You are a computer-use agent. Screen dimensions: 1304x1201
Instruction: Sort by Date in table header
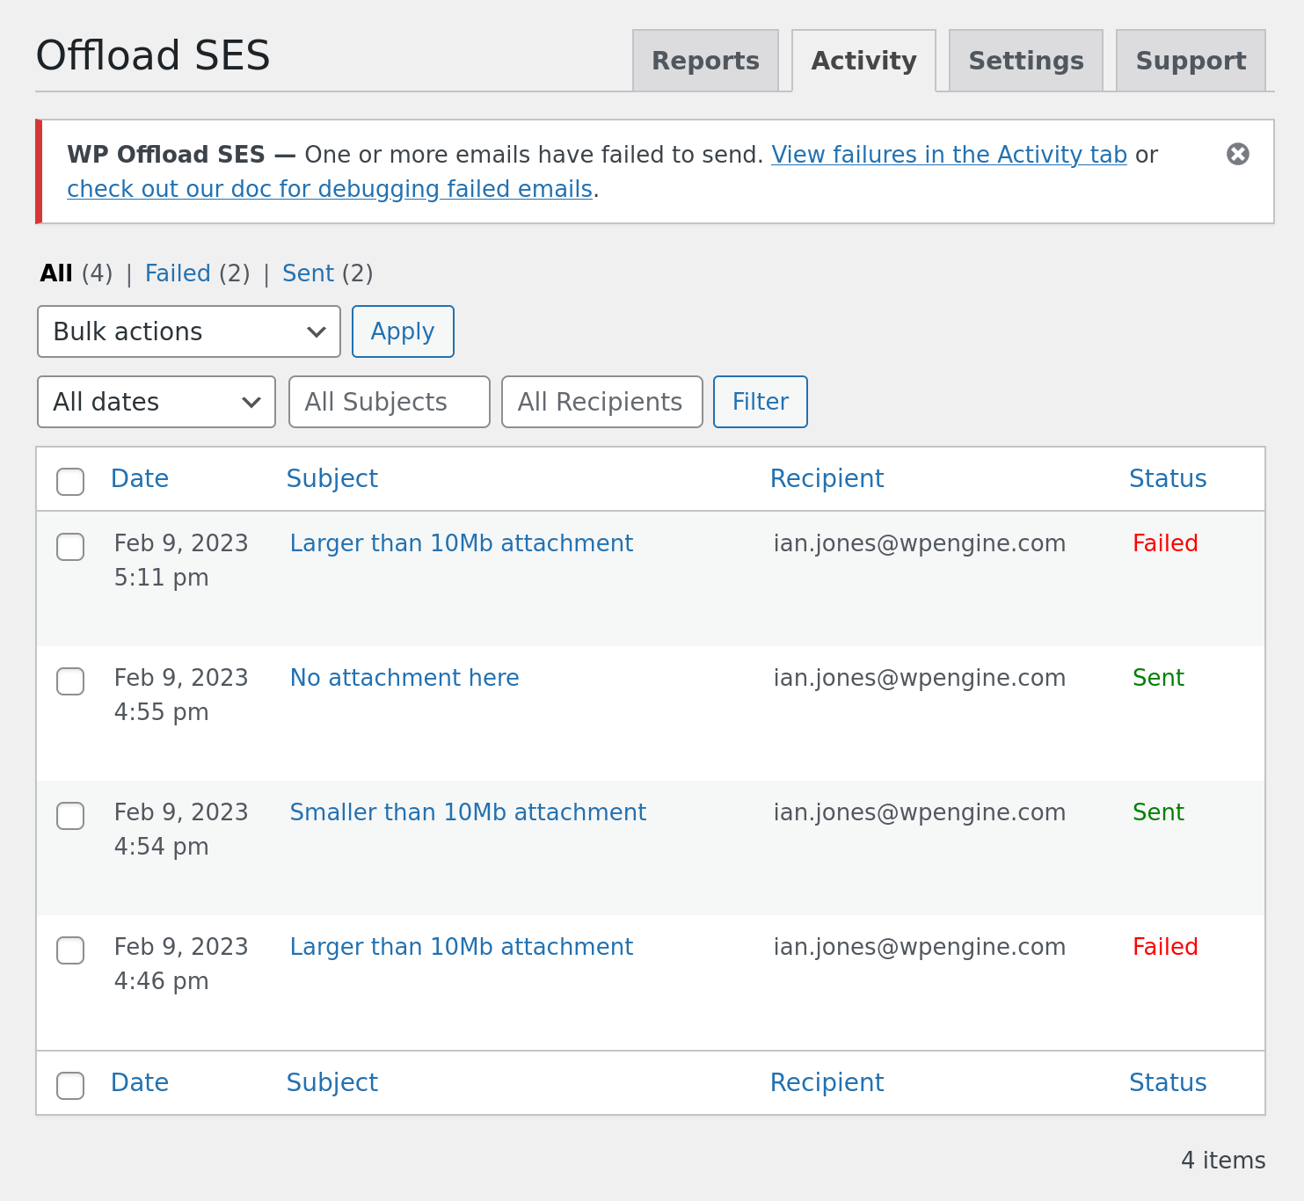click(x=140, y=478)
